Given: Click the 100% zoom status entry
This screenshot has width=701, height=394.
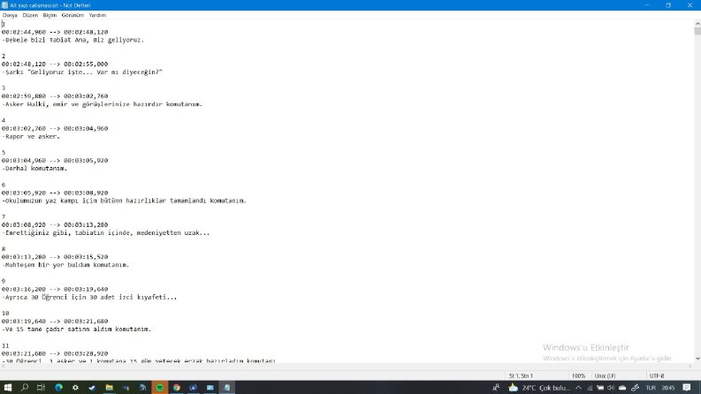Looking at the screenshot, I should (x=578, y=375).
